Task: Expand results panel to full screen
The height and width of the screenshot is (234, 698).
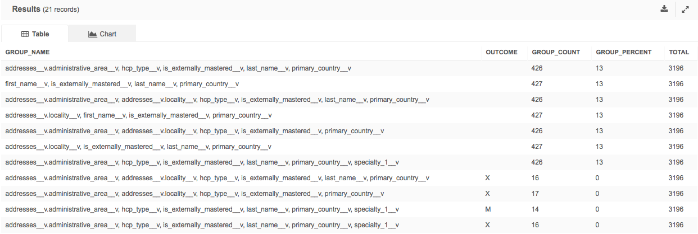Action: 685,9
